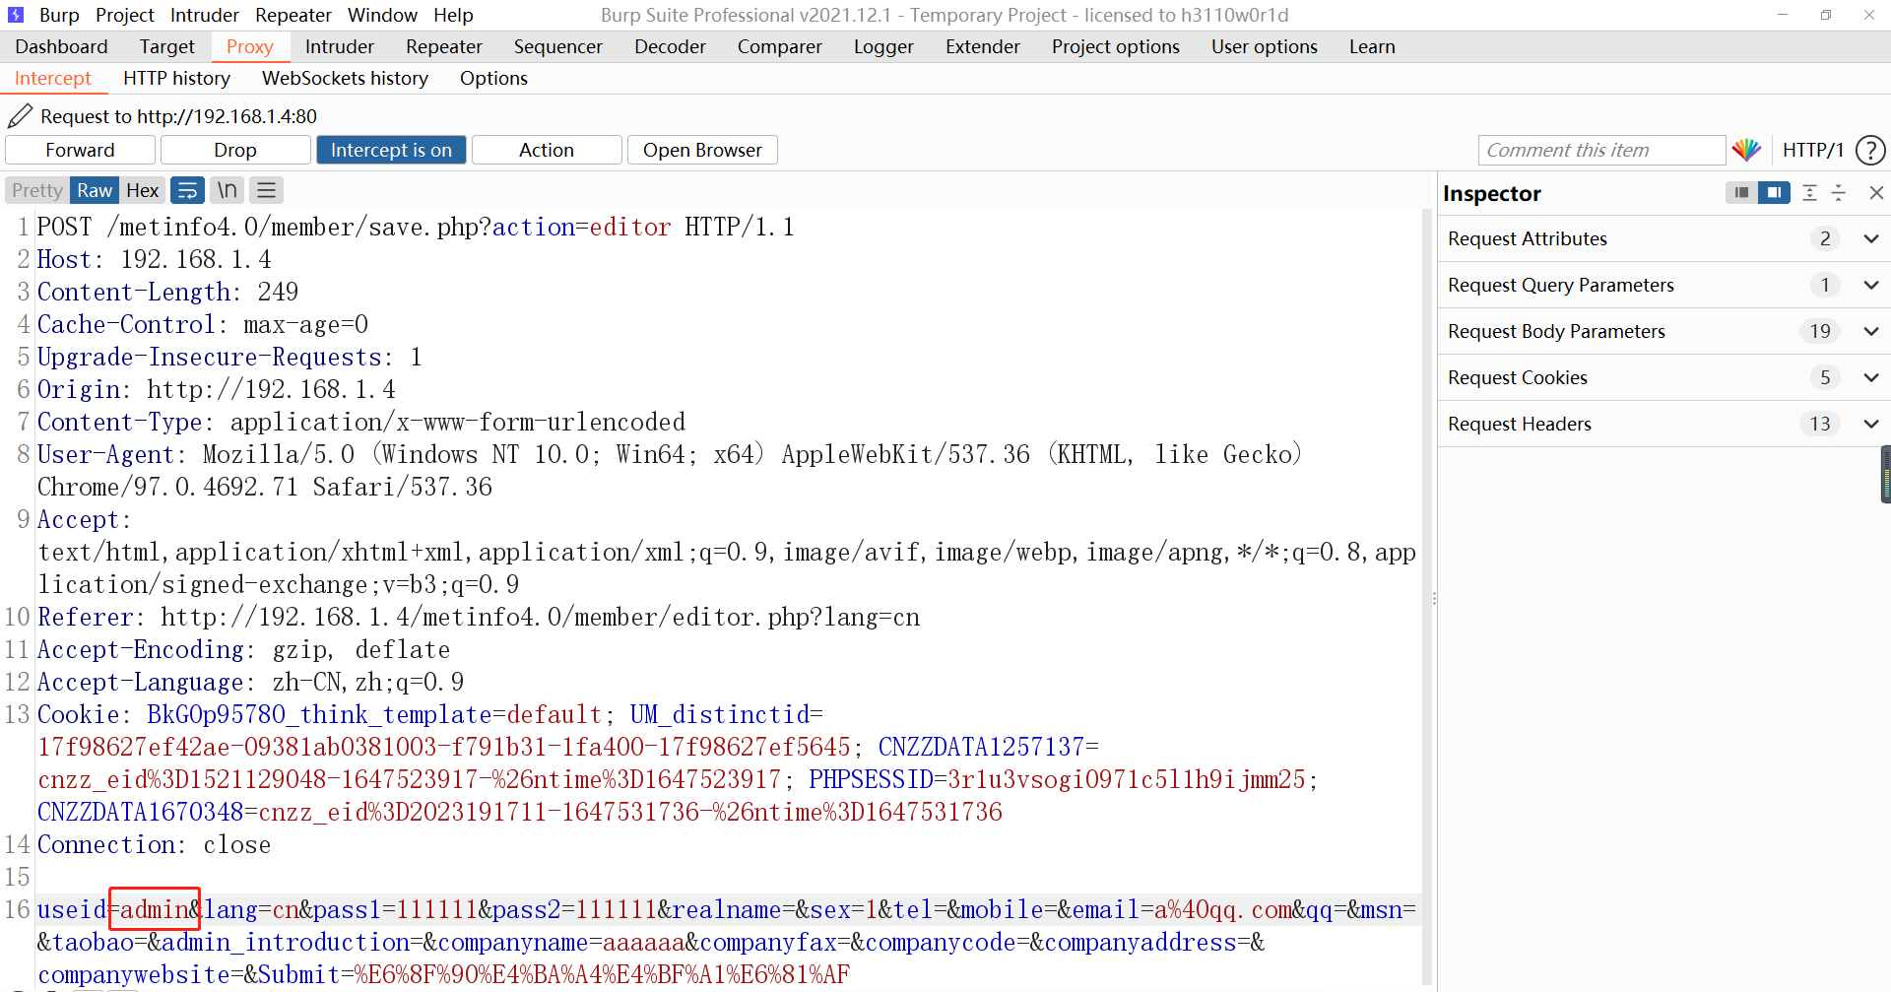Viewport: 1891px width, 992px height.
Task: Click the useid admin value in body
Action: pyautogui.click(x=155, y=908)
